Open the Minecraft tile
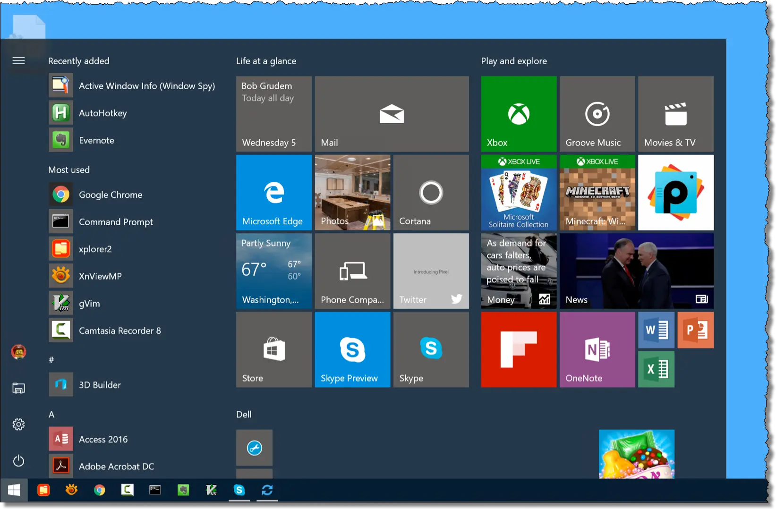The height and width of the screenshot is (509, 776). (x=597, y=193)
